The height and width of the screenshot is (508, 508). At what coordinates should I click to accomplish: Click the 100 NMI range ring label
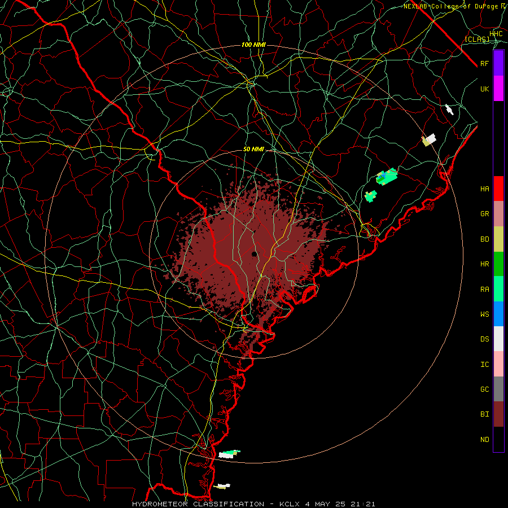(253, 45)
